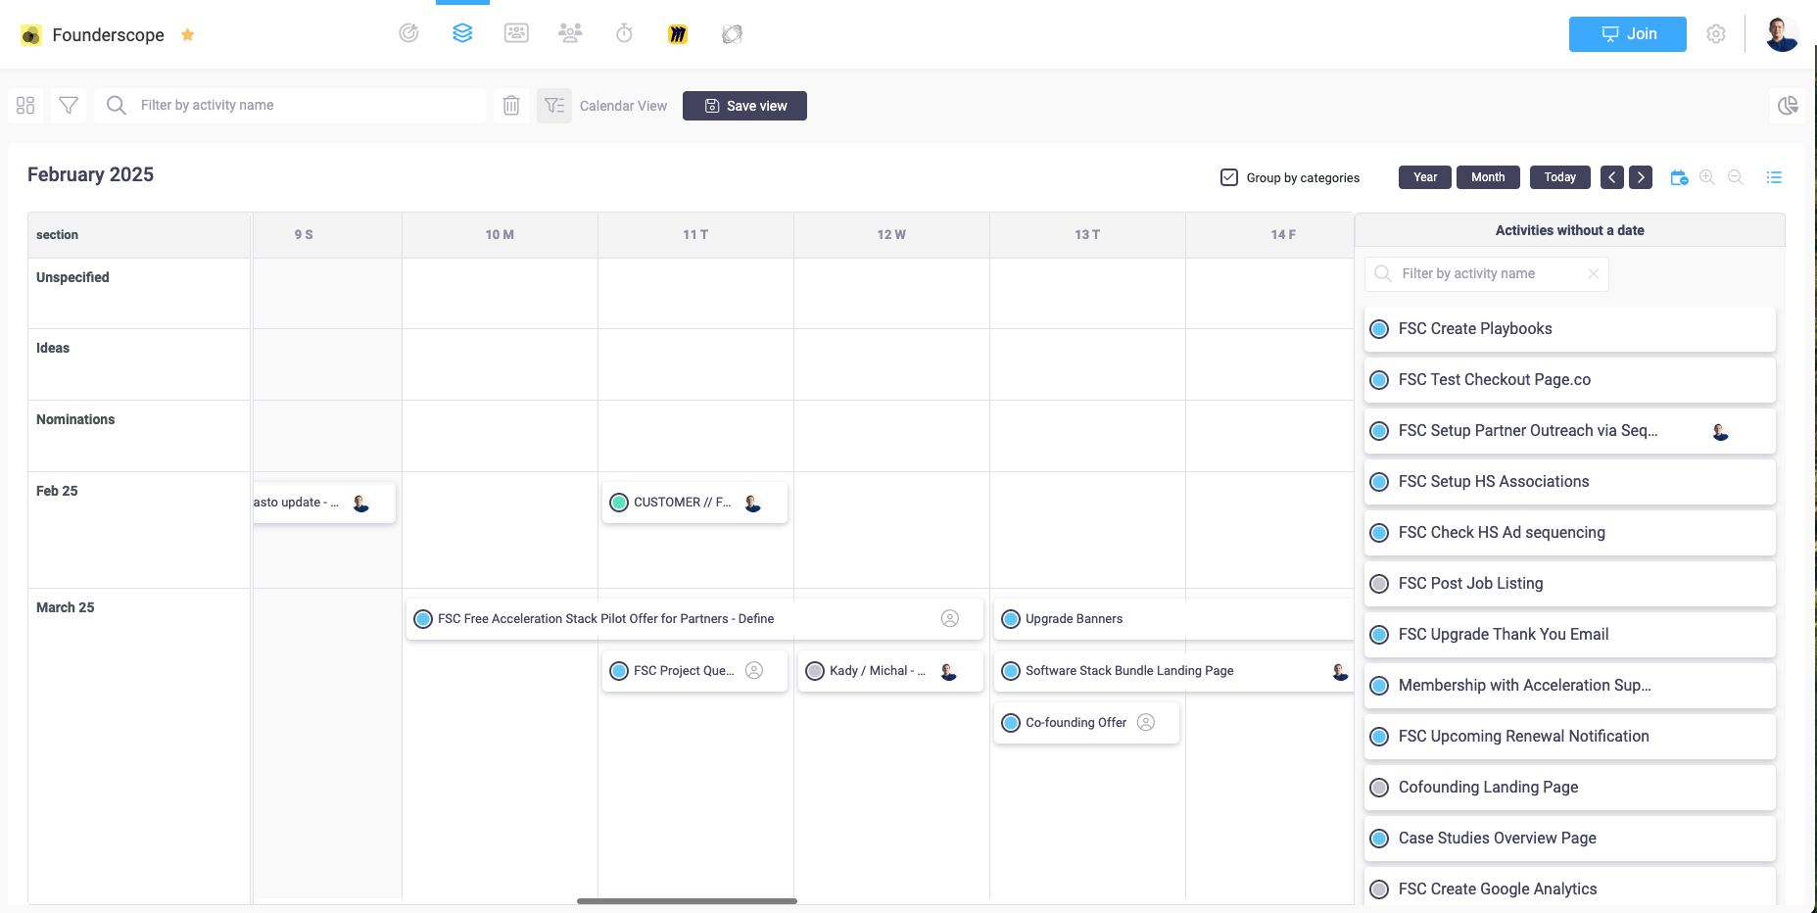Toggle the status circle on FSC Create Playbooks
1817x913 pixels.
[1379, 328]
